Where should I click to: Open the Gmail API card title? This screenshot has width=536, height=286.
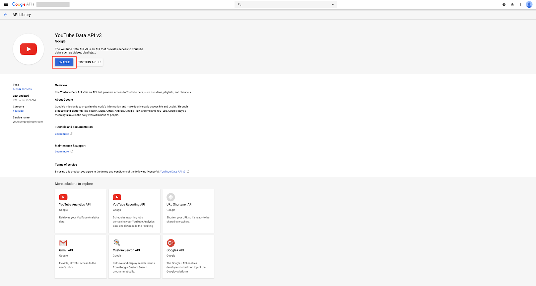coord(66,250)
